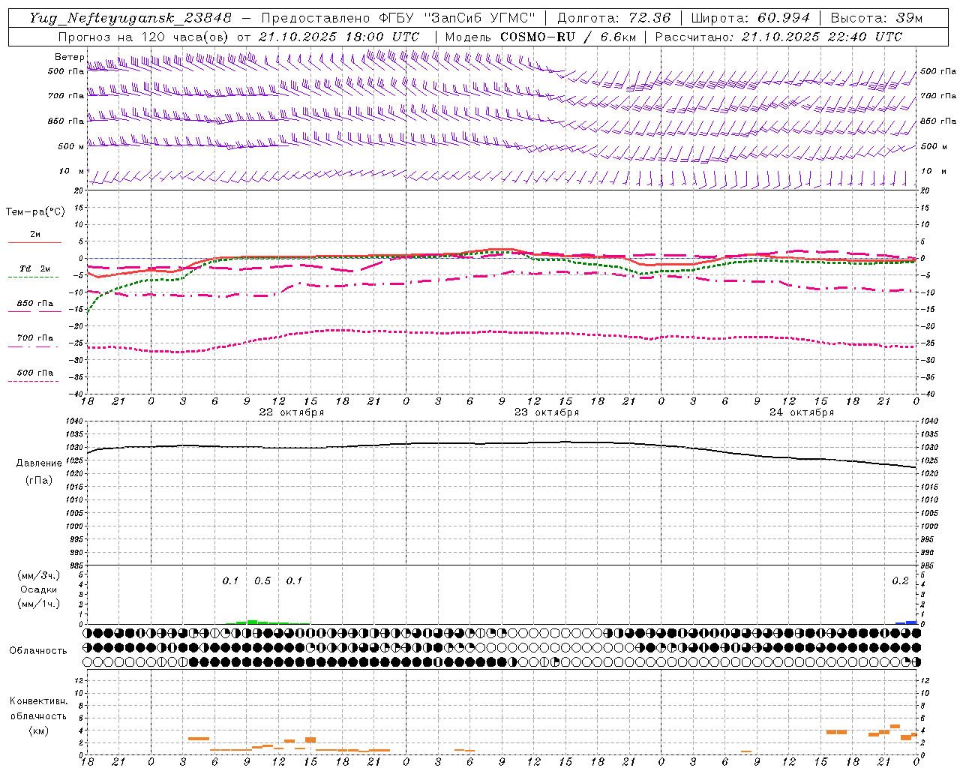Click the "Долгота: 72.36" header field
960x768 pixels.
(613, 18)
